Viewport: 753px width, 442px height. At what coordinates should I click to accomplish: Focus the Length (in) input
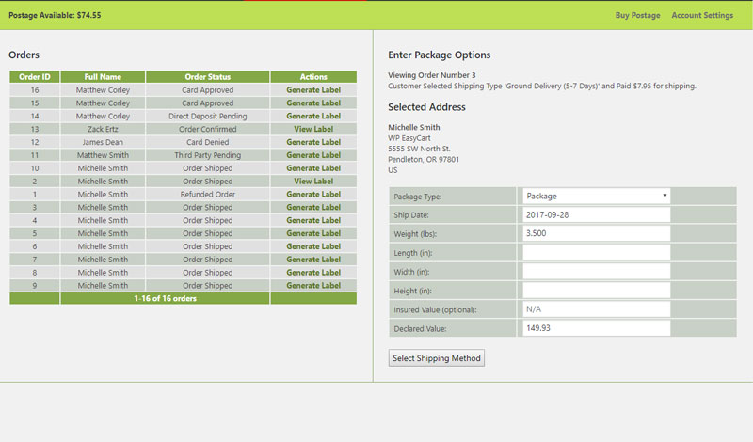(597, 252)
